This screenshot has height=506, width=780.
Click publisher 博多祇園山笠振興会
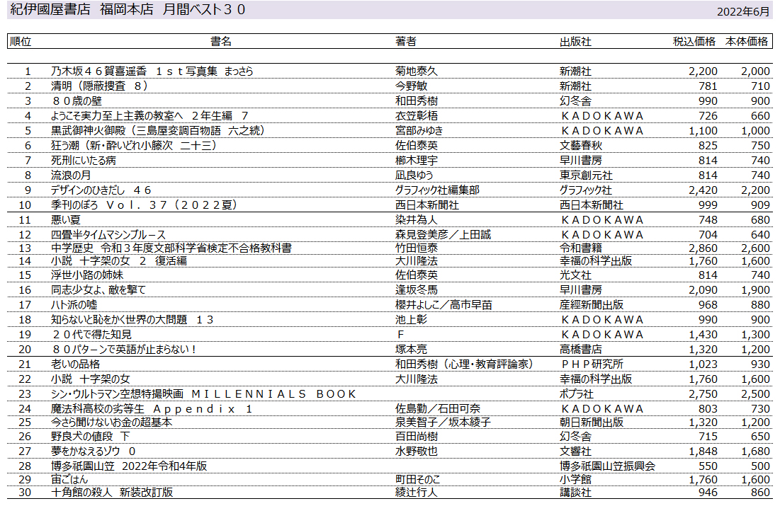(607, 466)
